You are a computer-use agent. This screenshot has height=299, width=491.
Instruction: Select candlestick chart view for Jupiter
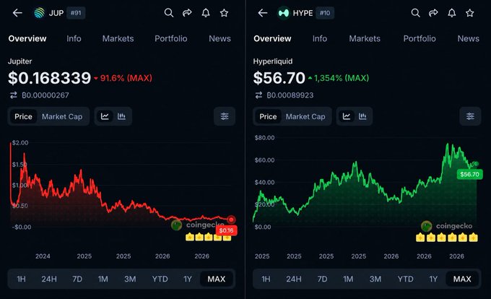[x=121, y=116]
